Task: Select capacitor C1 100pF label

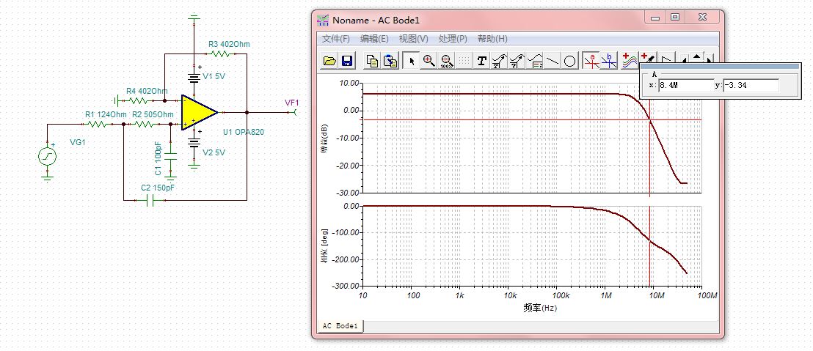Action: pos(158,158)
